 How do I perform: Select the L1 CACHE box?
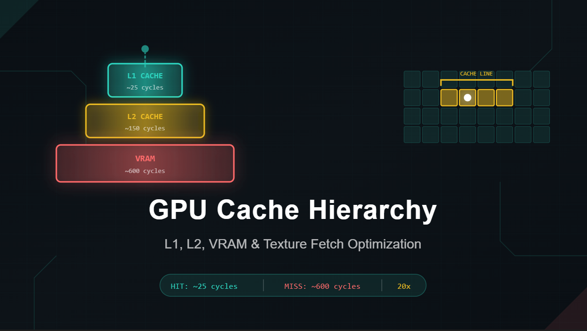pyautogui.click(x=145, y=80)
